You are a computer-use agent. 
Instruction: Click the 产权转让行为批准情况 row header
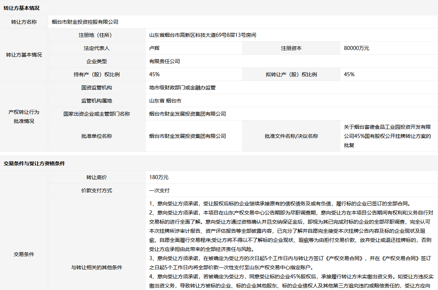click(24, 116)
